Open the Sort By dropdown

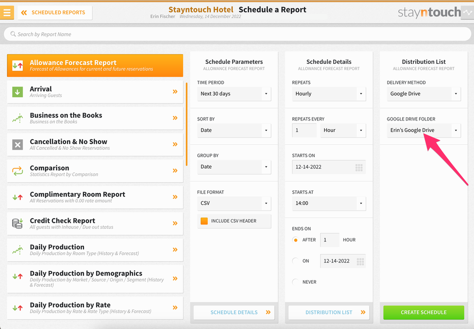click(234, 130)
